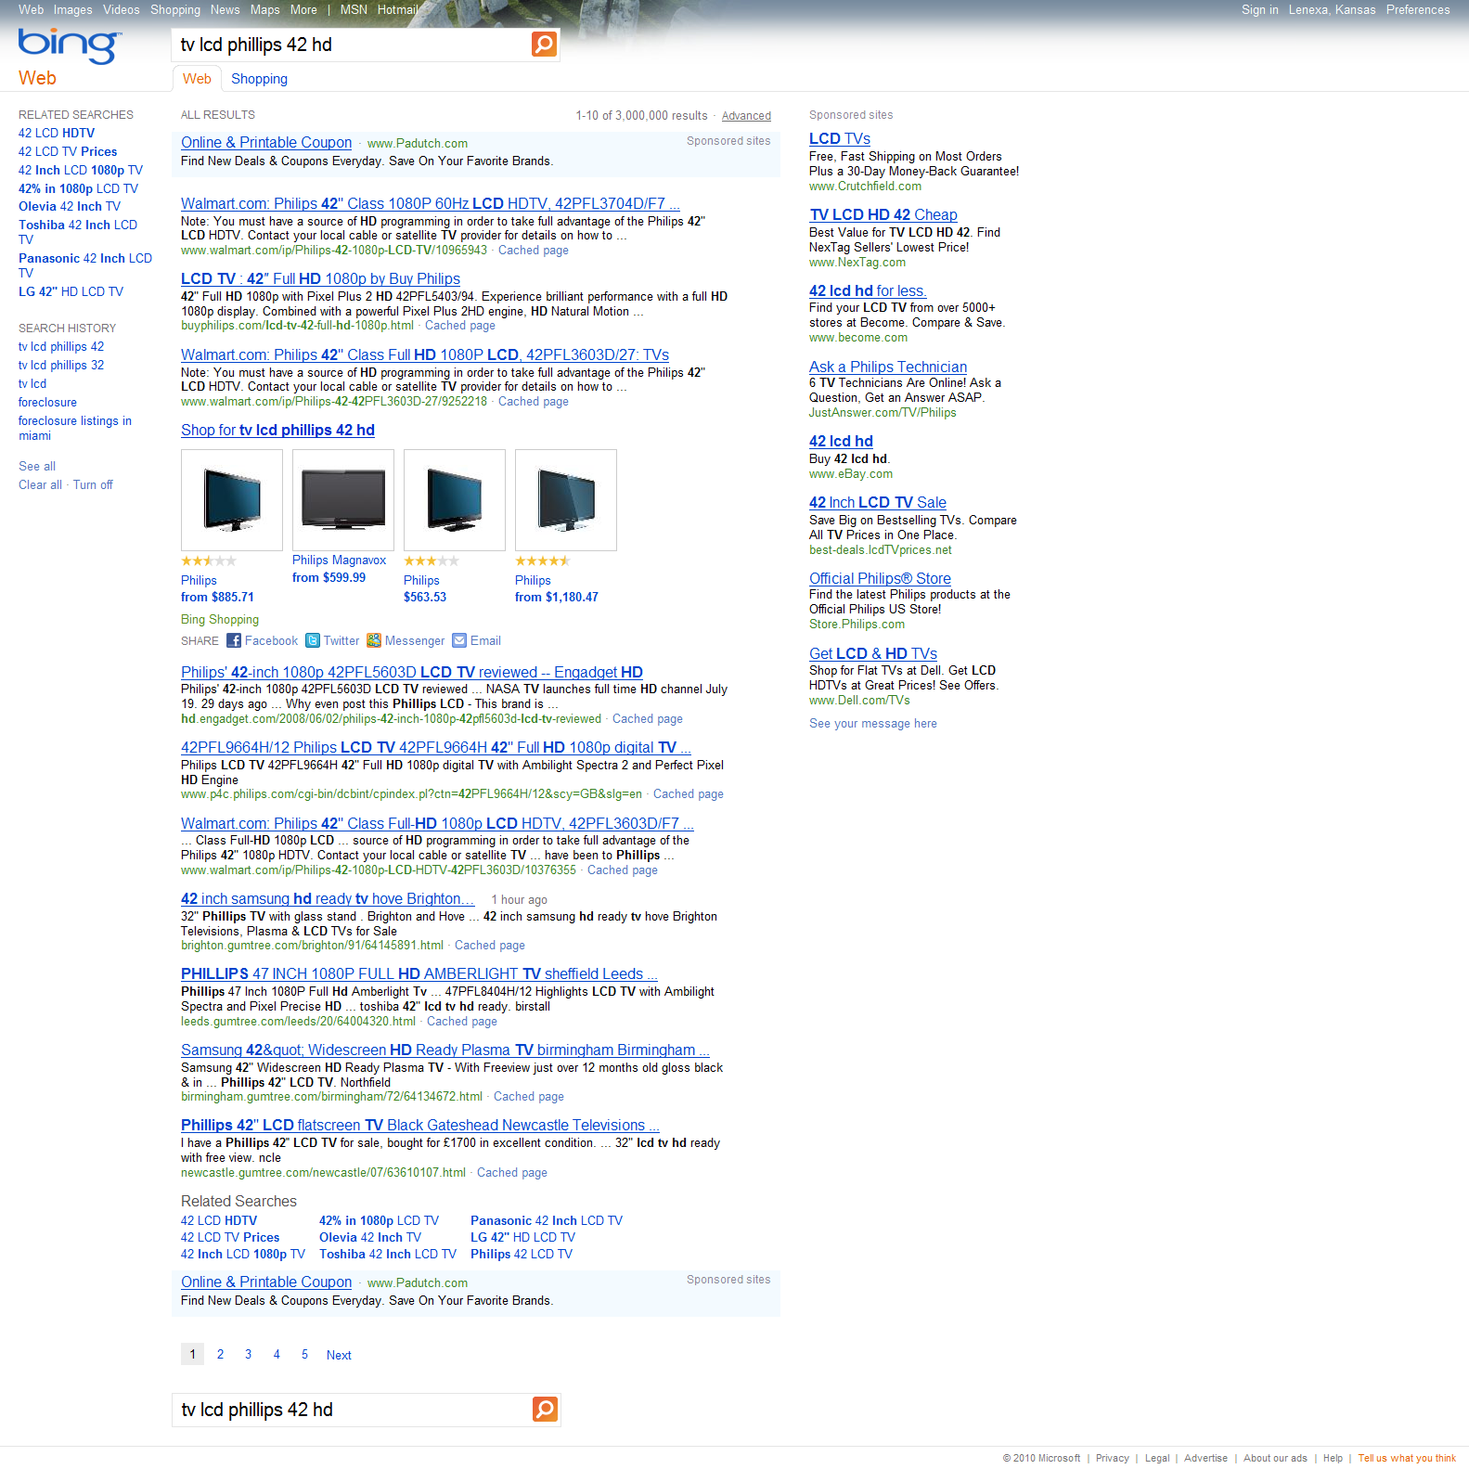
Task: Click the Next page link
Action: tap(339, 1355)
